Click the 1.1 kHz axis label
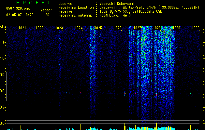This screenshot has height=130, width=205. tap(3, 42)
